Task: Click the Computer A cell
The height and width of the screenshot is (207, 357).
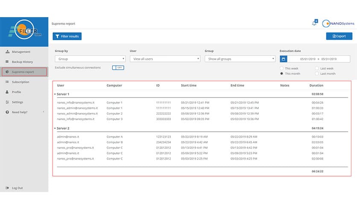Action: point(114,137)
